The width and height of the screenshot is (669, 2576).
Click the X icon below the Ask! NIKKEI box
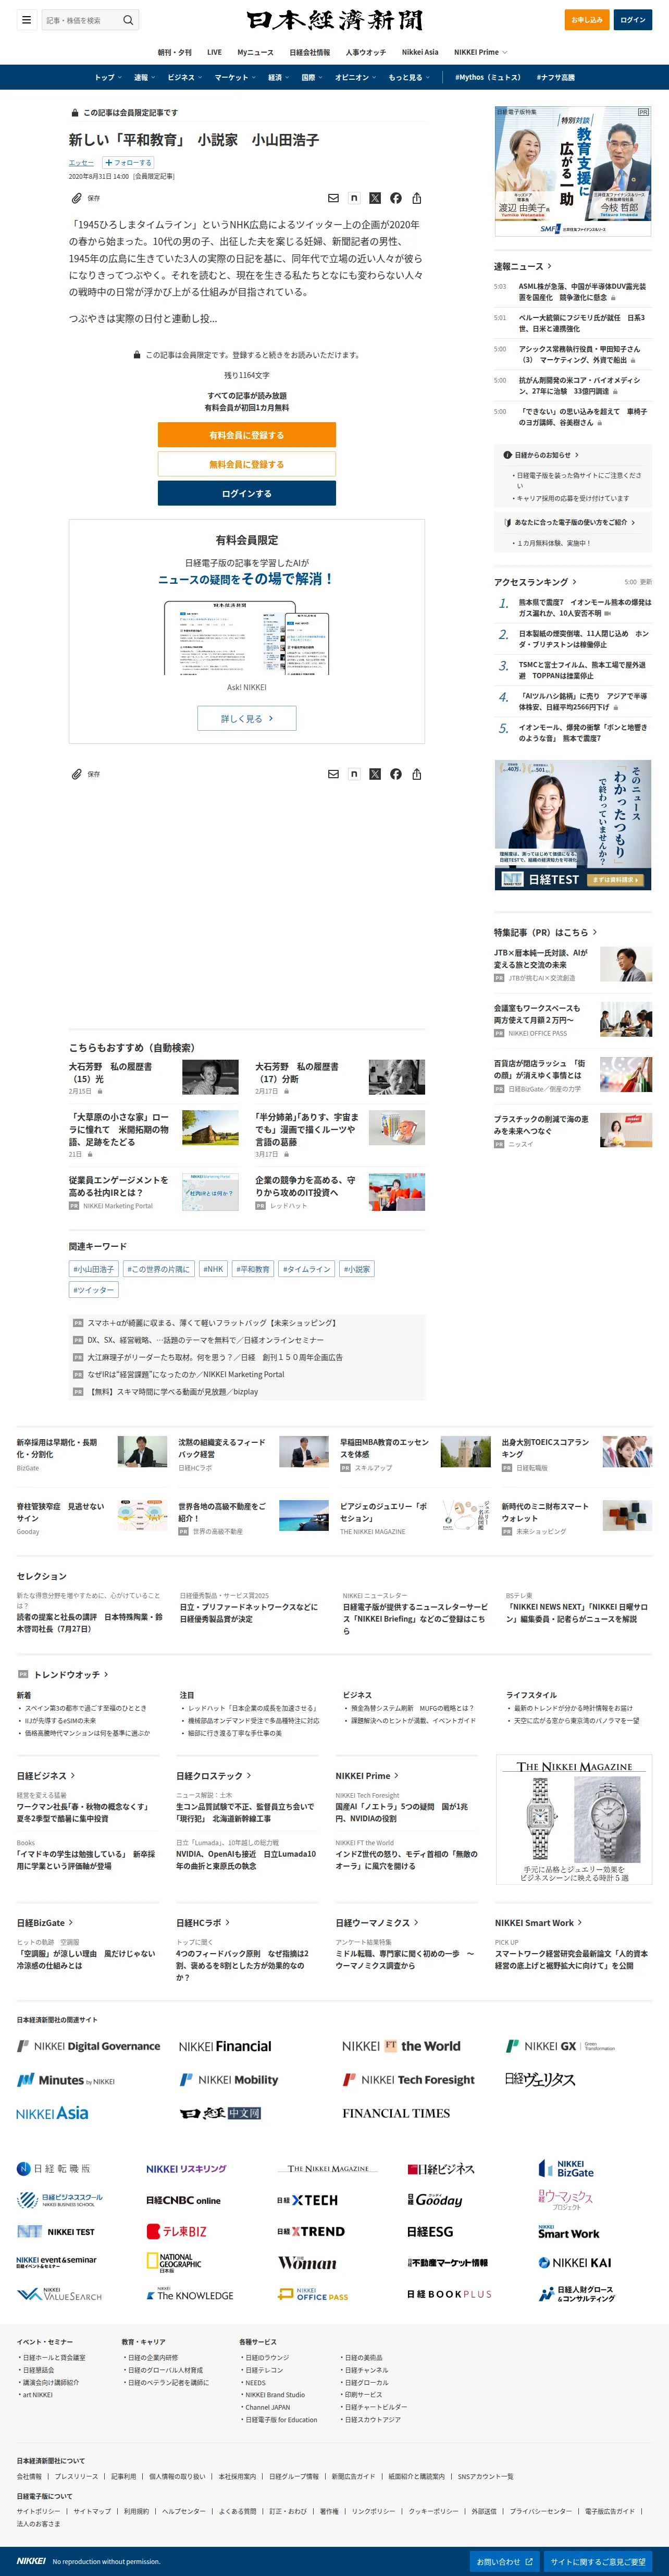click(375, 774)
